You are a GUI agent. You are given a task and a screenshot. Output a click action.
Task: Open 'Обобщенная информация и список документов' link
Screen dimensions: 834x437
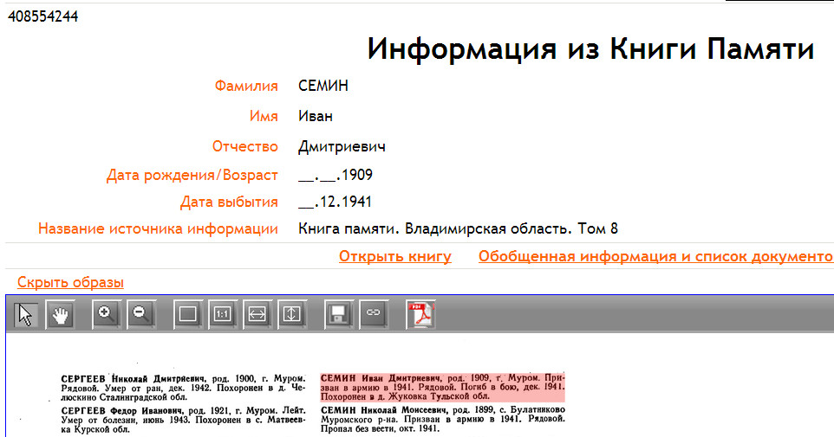pyautogui.click(x=655, y=256)
